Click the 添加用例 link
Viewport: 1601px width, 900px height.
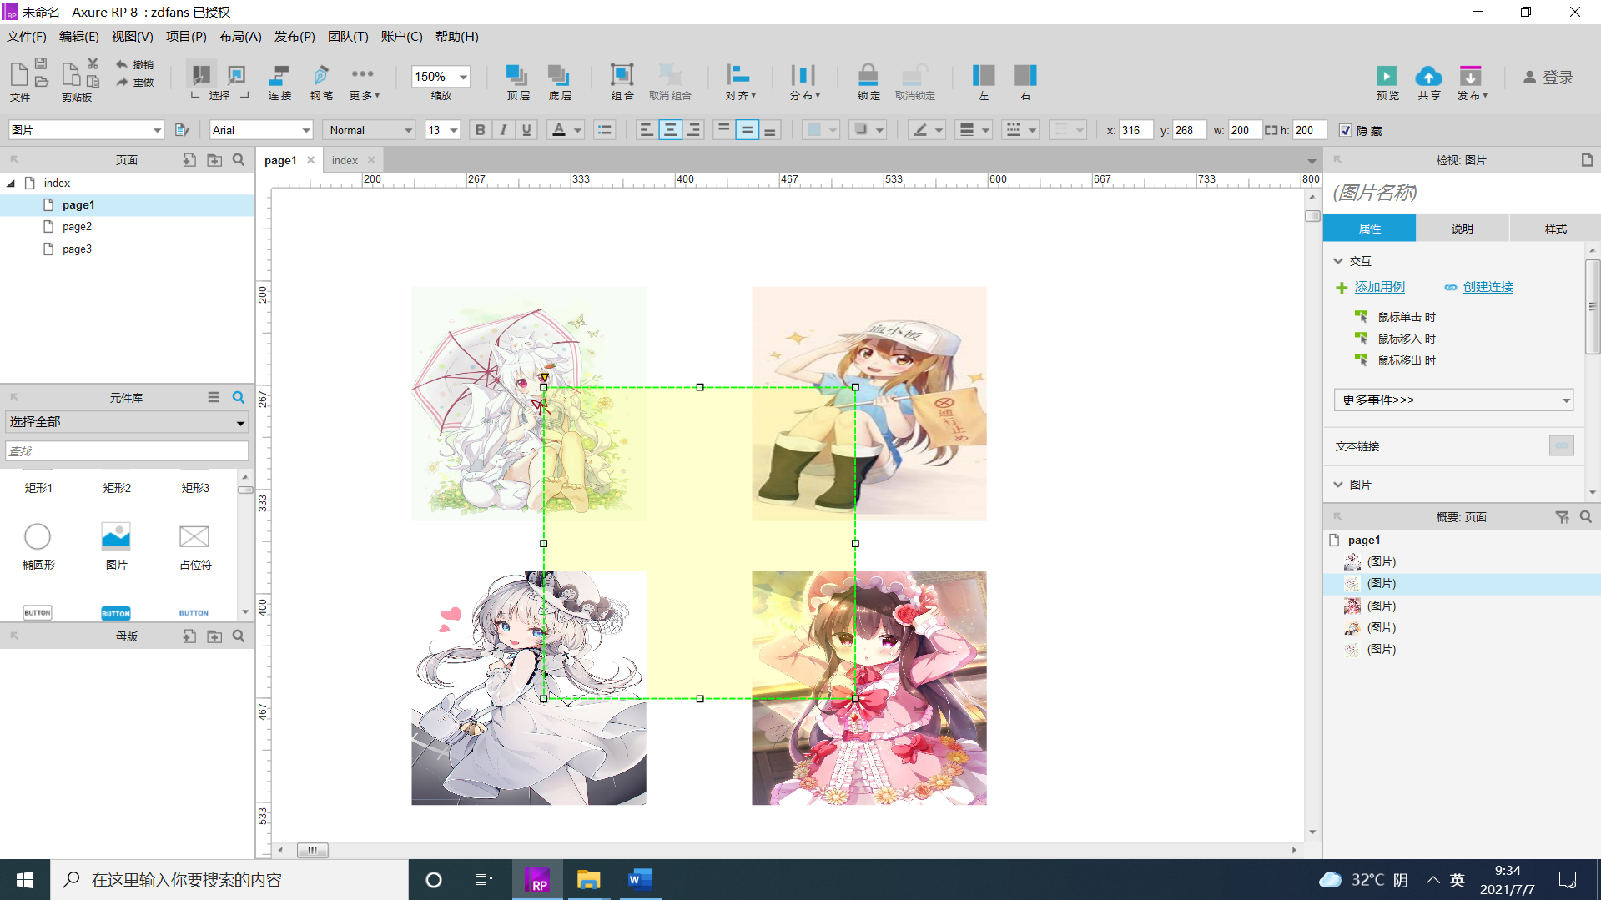click(1379, 287)
